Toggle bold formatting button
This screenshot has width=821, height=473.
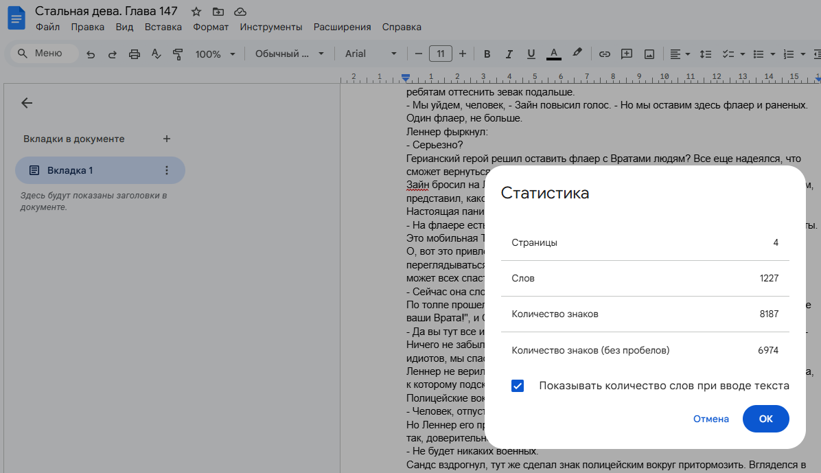tap(487, 54)
